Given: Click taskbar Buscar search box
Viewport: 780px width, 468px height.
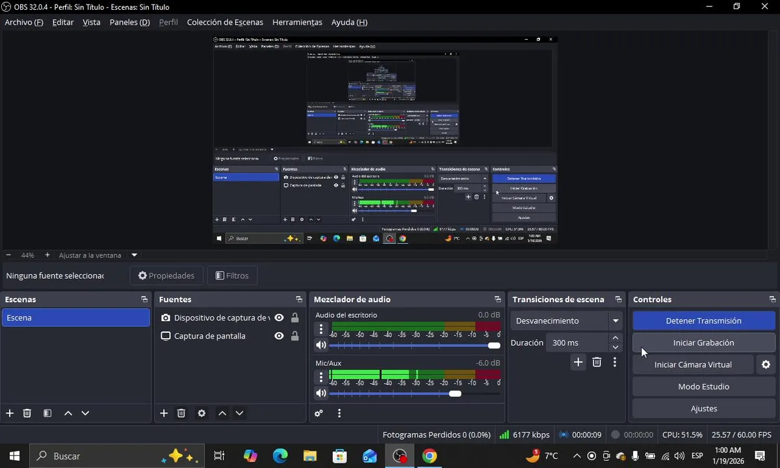Looking at the screenshot, I should [x=117, y=456].
